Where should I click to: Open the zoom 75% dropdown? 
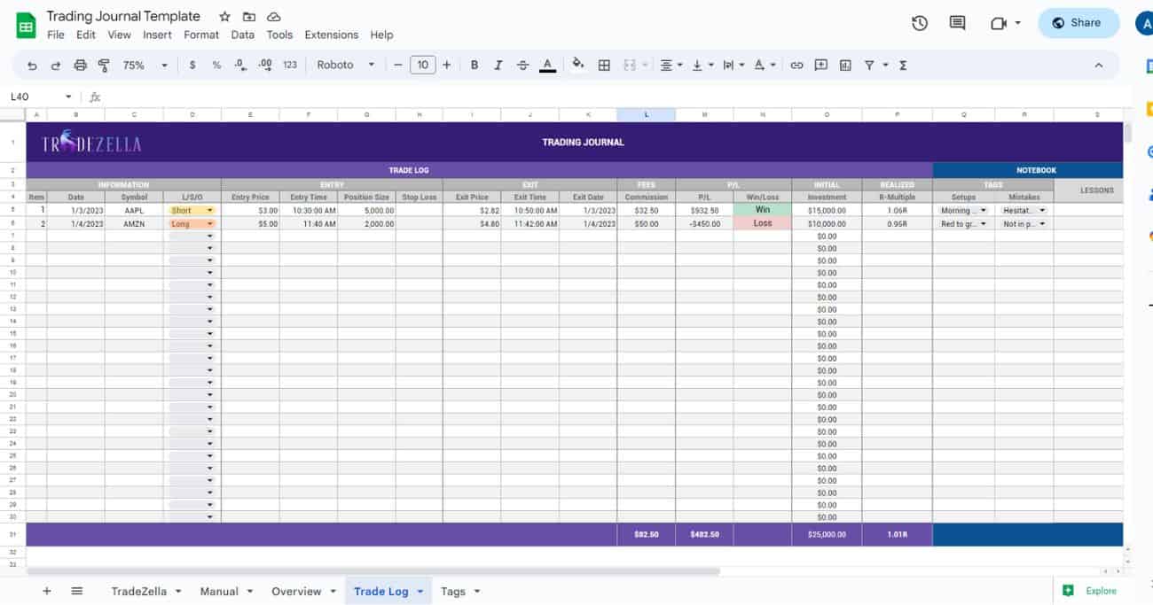145,66
